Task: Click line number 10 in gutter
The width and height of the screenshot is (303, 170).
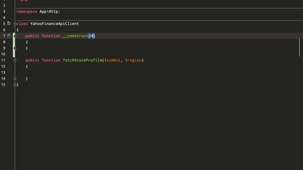Action: 3,54
